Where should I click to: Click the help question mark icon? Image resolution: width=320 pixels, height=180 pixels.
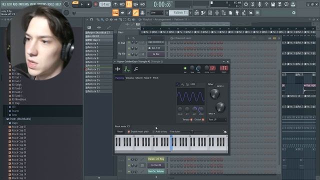point(266,4)
